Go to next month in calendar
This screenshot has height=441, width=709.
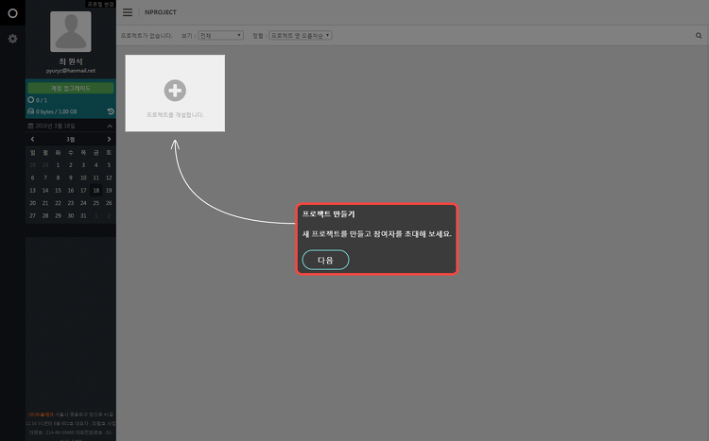[x=109, y=139]
